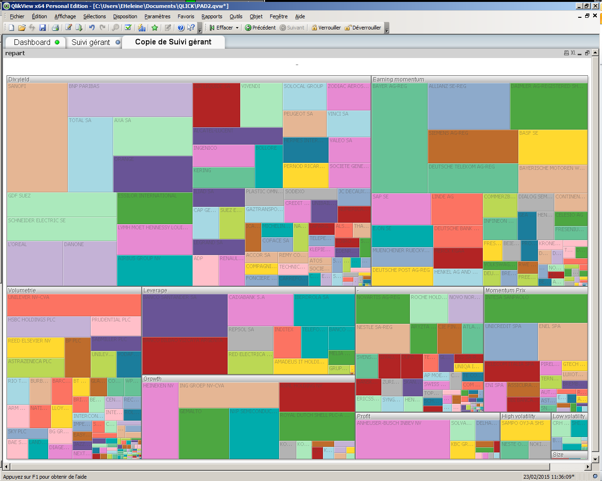Open the Aide menu
This screenshot has width=602, height=481.
[300, 16]
